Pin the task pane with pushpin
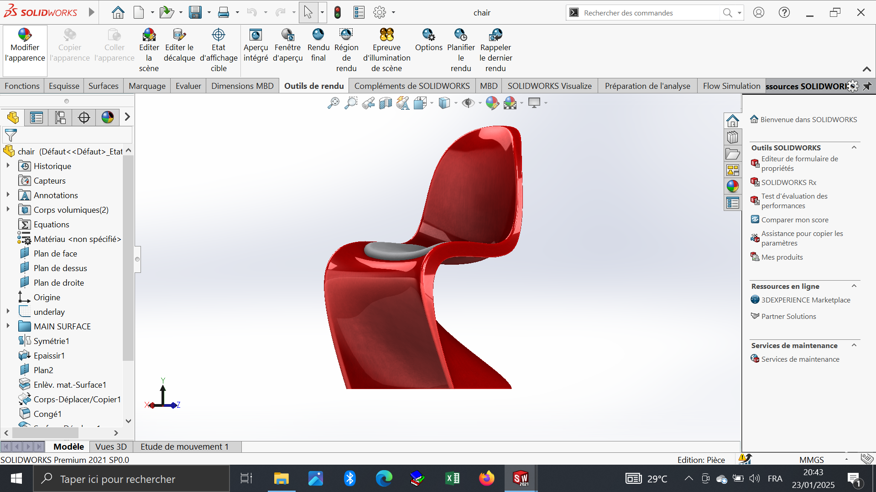Image resolution: width=876 pixels, height=492 pixels. (867, 86)
